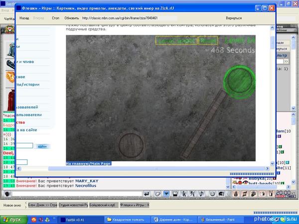299x224 pixels.
Task: Click the sidebar link ending in ользователи
Action: pos(29,114)
